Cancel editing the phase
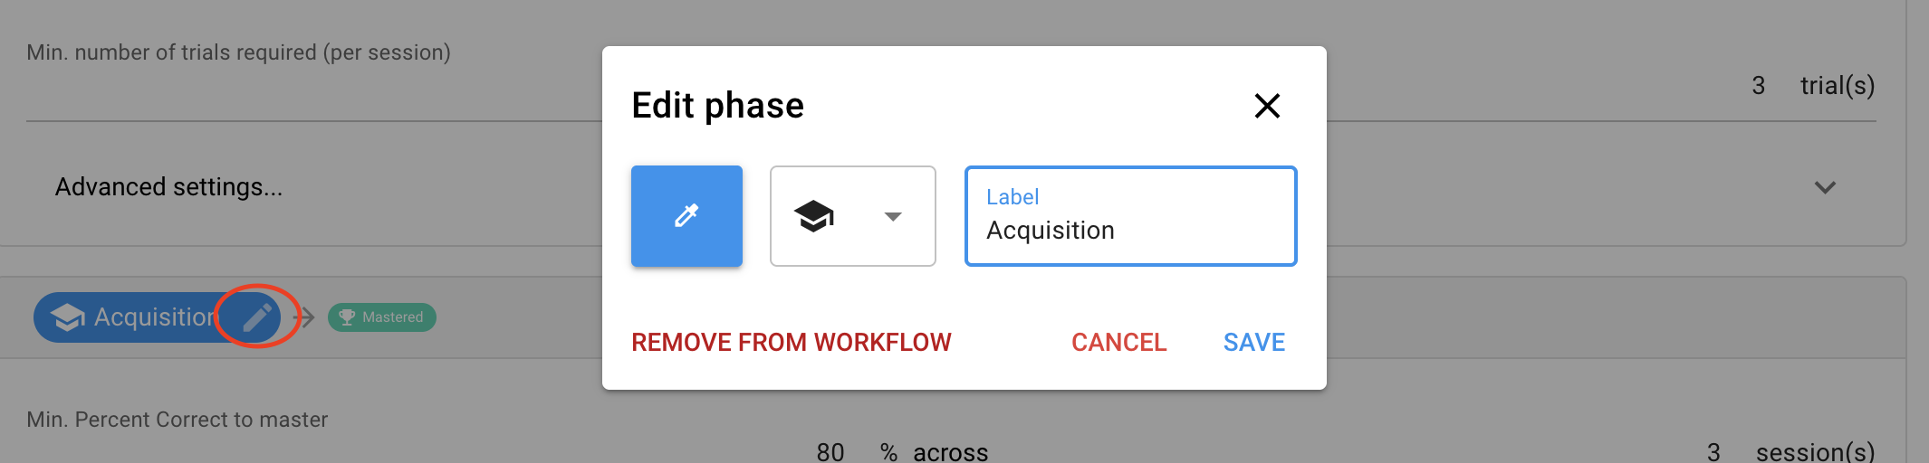The image size is (1929, 463). tap(1118, 342)
